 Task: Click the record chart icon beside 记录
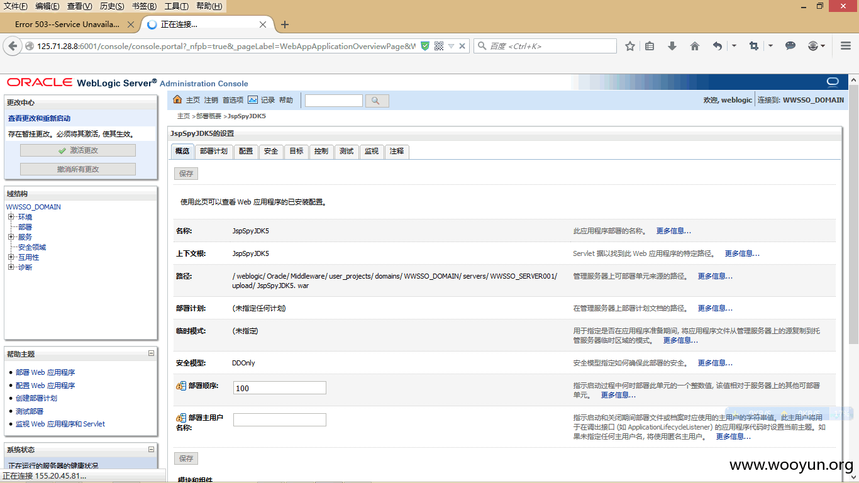tap(253, 99)
